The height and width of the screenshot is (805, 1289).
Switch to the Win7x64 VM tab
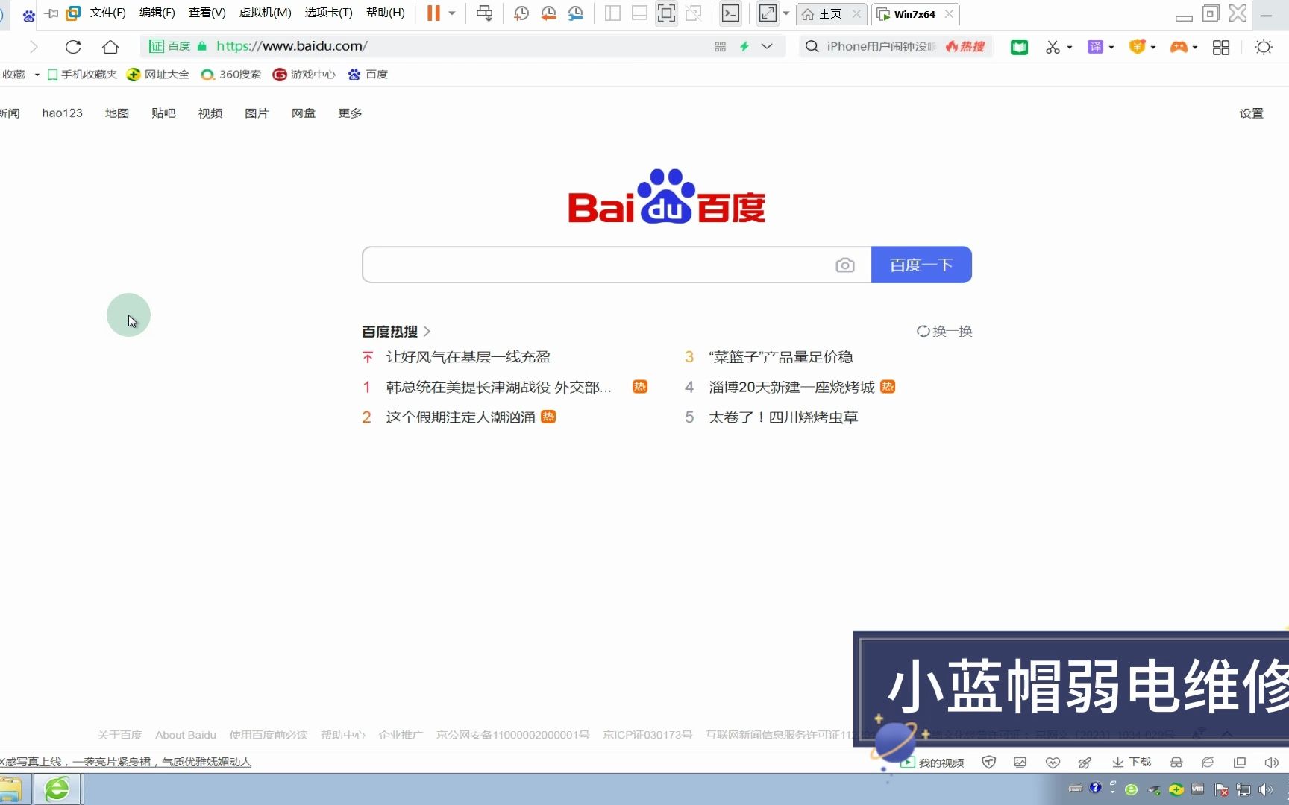click(x=915, y=13)
